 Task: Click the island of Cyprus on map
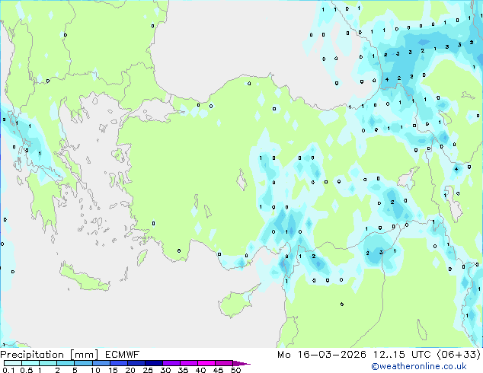(235, 303)
